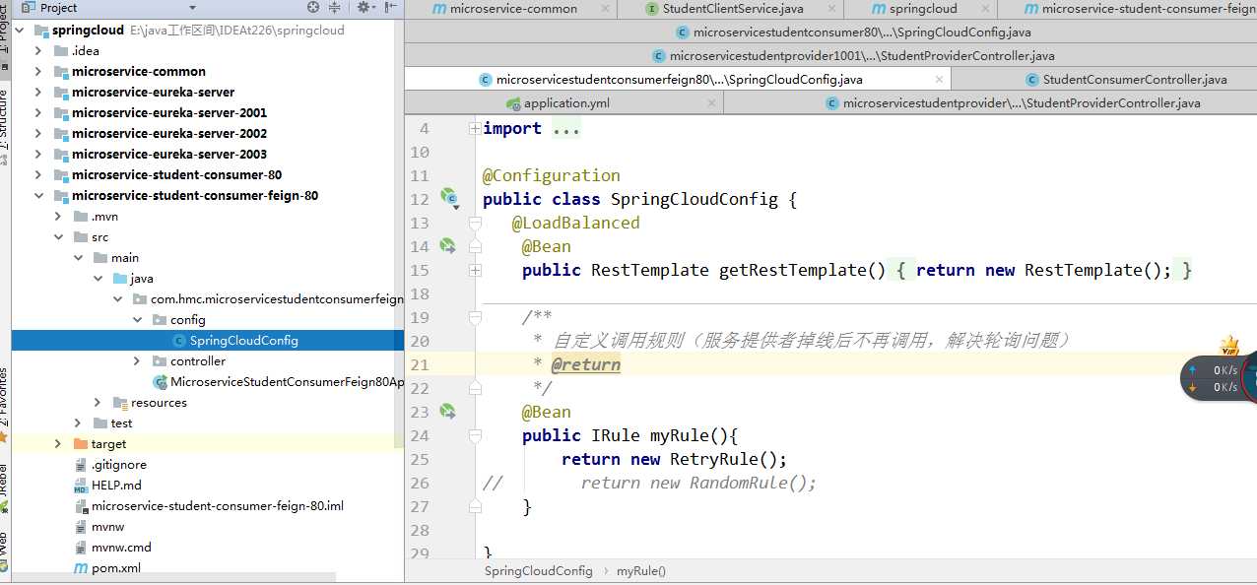The height and width of the screenshot is (585, 1257).
Task: Click the myRule() breadcrumb
Action: pos(641,571)
